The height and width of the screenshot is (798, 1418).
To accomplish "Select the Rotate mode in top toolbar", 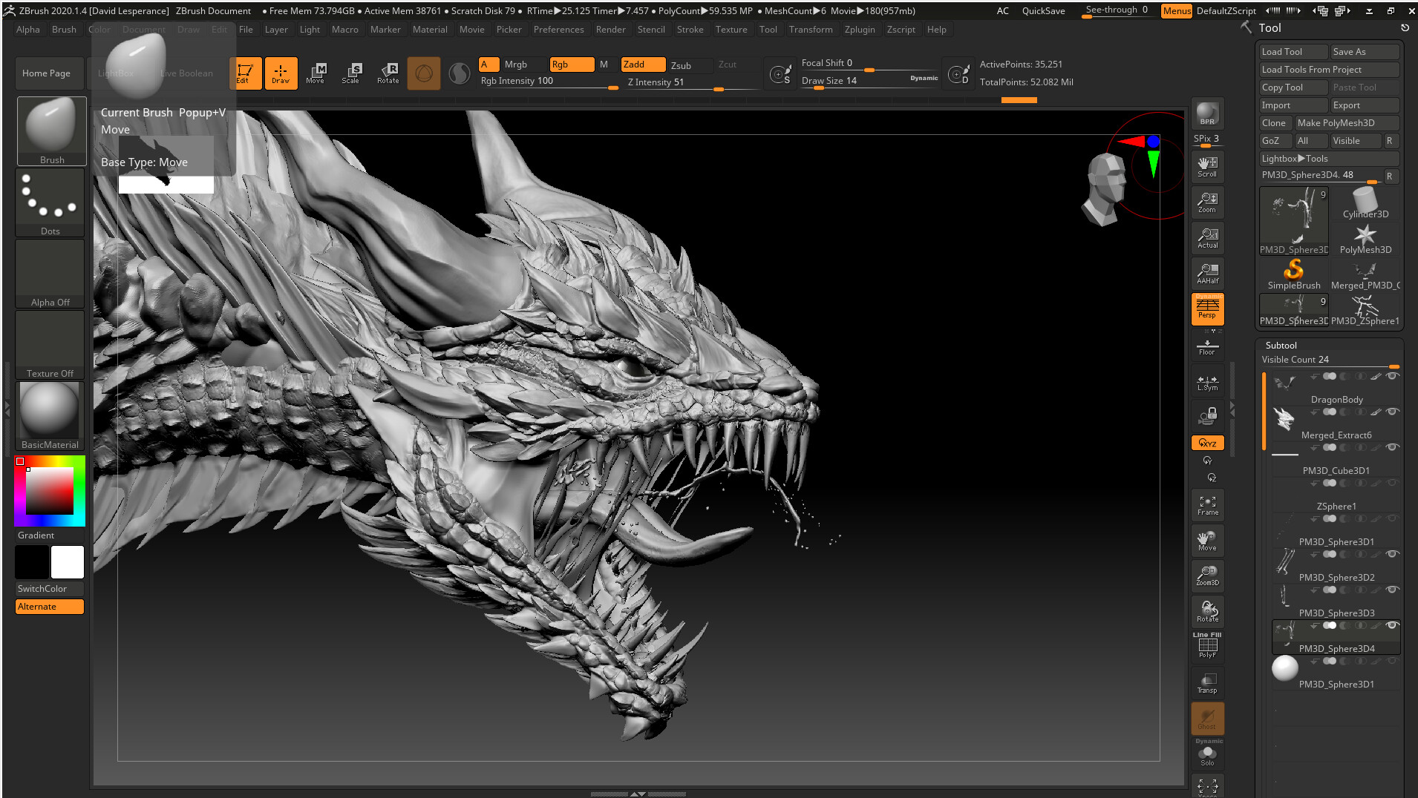I will (388, 73).
